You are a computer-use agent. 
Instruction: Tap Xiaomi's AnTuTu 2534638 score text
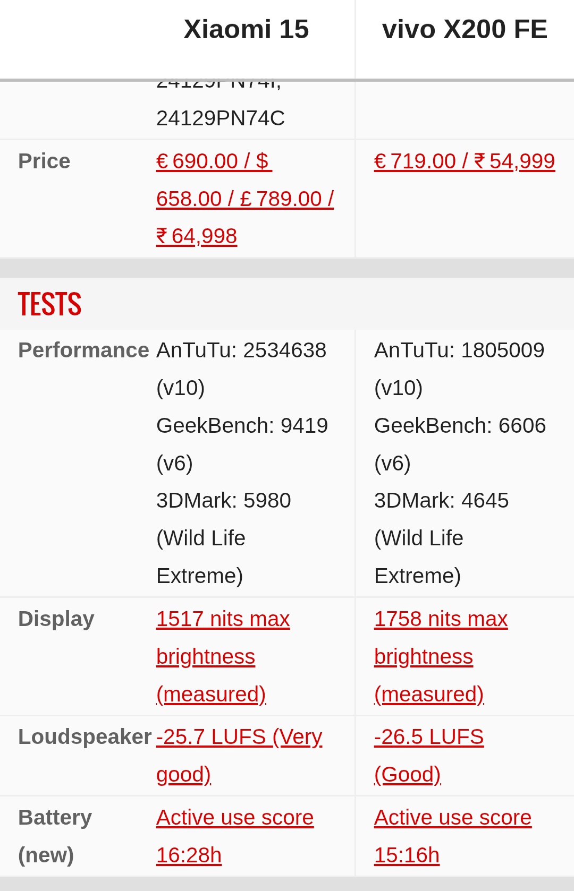tap(241, 350)
